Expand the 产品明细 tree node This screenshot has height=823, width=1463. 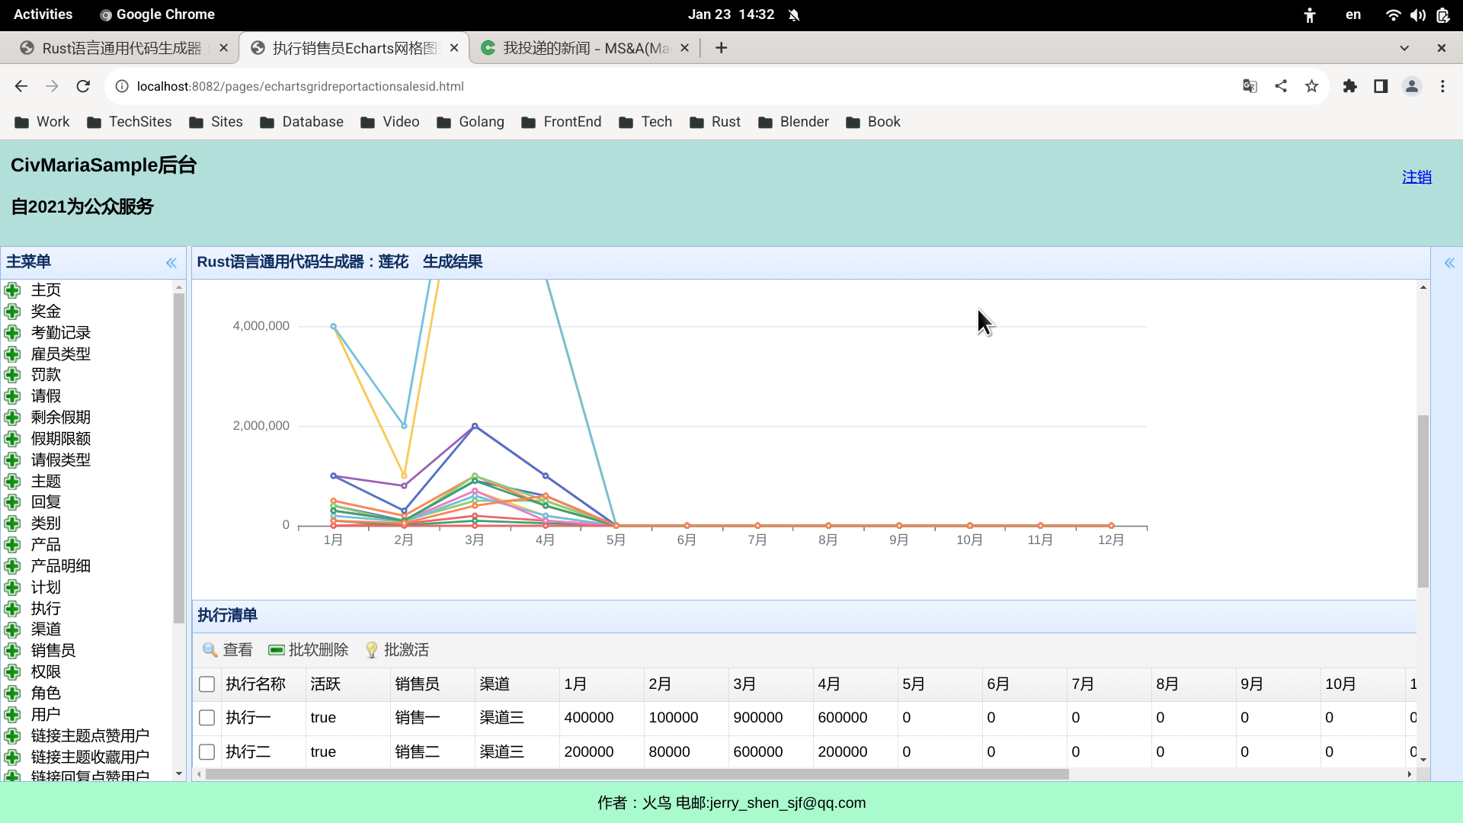12,566
